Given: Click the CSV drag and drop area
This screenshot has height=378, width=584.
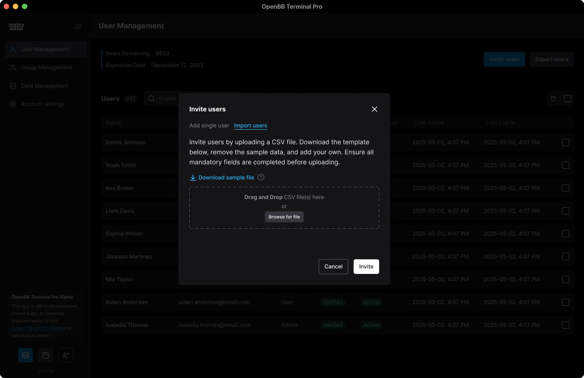Looking at the screenshot, I should (284, 208).
